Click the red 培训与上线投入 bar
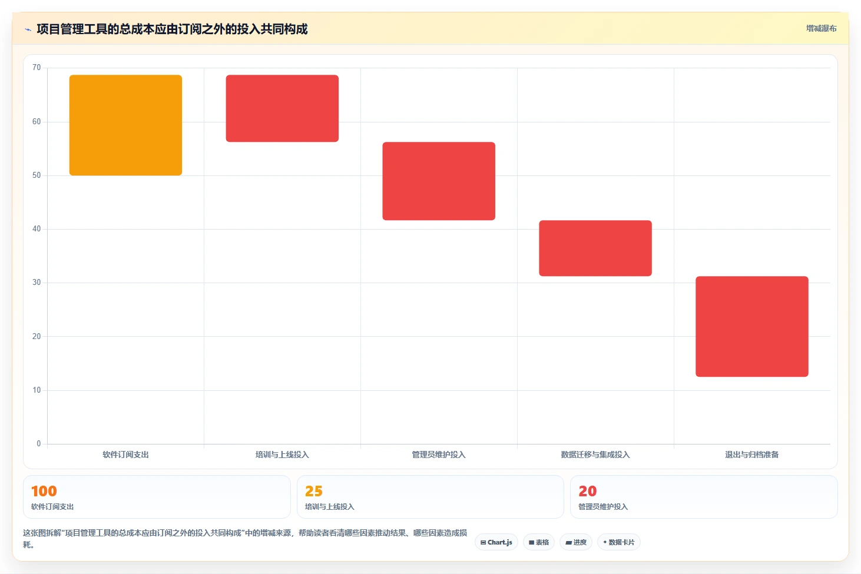This screenshot has width=861, height=574. [x=282, y=108]
